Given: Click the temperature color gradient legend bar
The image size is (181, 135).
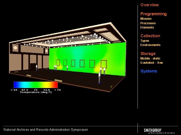Looking at the screenshot, I should pos(35,85).
